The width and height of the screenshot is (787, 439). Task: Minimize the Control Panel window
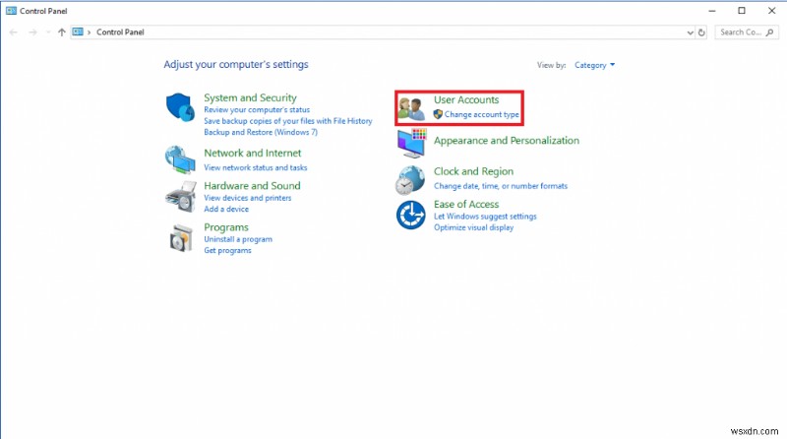[x=711, y=11]
